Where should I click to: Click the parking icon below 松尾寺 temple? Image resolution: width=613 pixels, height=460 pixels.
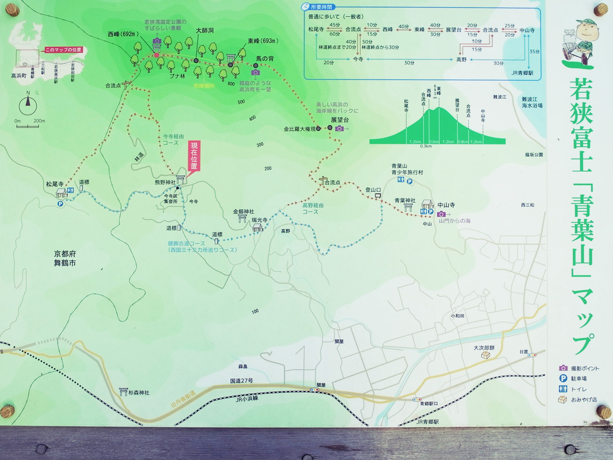pyautogui.click(x=60, y=204)
